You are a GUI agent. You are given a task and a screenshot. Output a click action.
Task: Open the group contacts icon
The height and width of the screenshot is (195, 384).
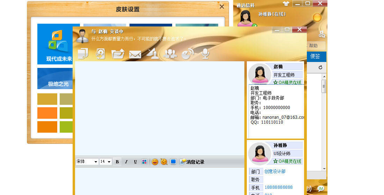(x=170, y=54)
